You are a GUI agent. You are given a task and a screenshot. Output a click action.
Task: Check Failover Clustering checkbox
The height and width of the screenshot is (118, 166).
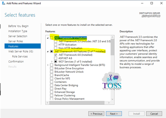tap(52, 95)
